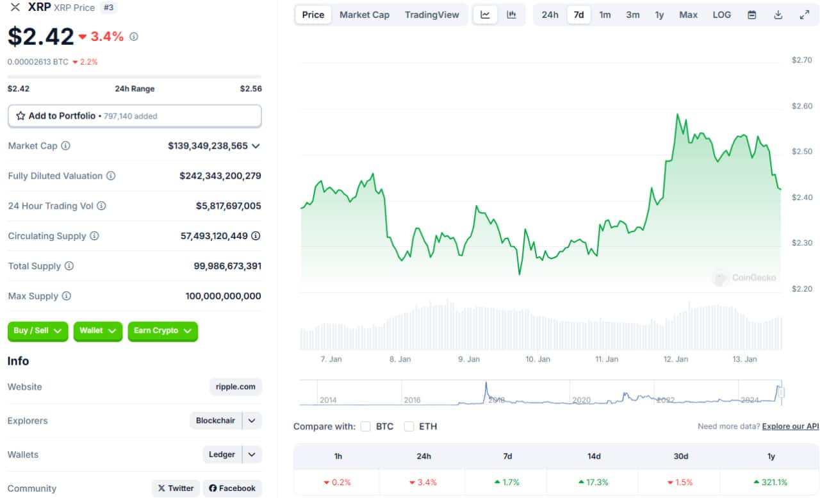Image resolution: width=820 pixels, height=498 pixels.
Task: Switch to Market Cap chart tab
Action: (x=365, y=15)
